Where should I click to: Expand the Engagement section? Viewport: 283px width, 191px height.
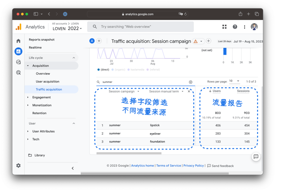pyautogui.click(x=28, y=97)
